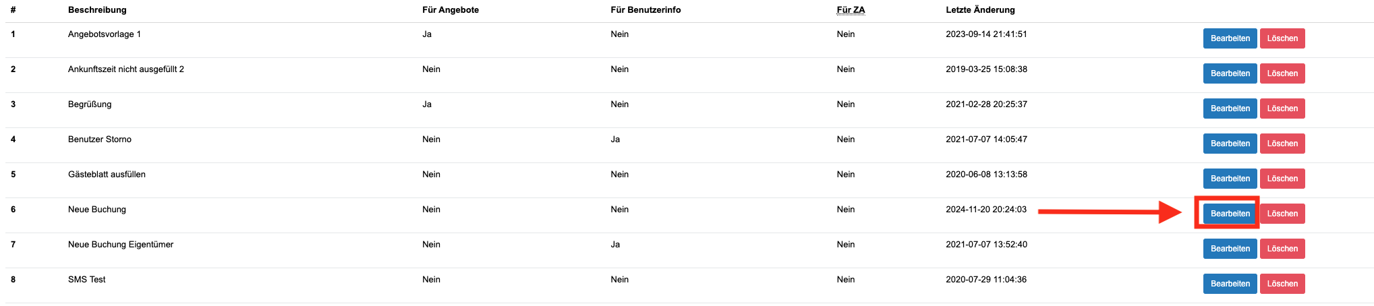Edit the Ankunftszeit nicht ausgefüllt 2 row

click(x=1229, y=73)
